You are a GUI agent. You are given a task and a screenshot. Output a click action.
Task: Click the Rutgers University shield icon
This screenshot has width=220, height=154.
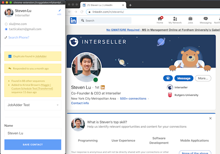coord(170,95)
